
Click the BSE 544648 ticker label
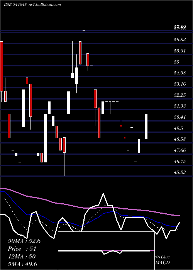click(x=15, y=5)
